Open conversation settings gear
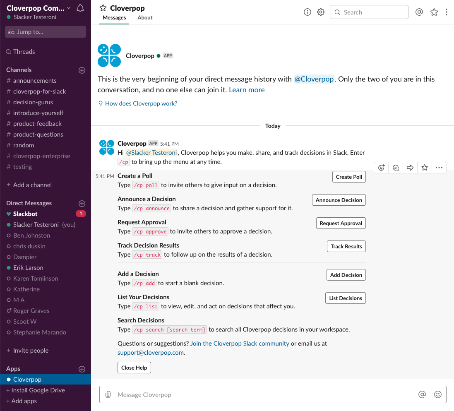Viewport: 454px width, 411px height. click(320, 12)
